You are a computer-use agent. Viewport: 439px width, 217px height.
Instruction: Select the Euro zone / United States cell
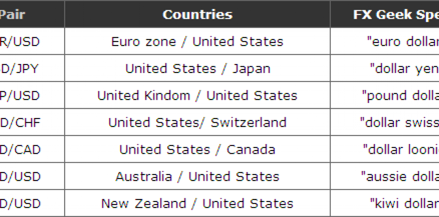(197, 41)
